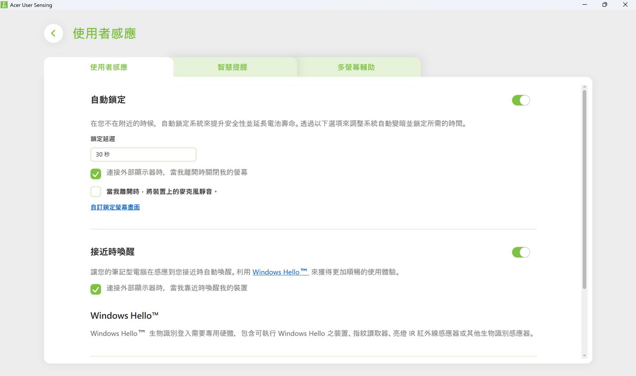Click the scrollbar down arrow
Viewport: 636px width, 376px height.
585,355
